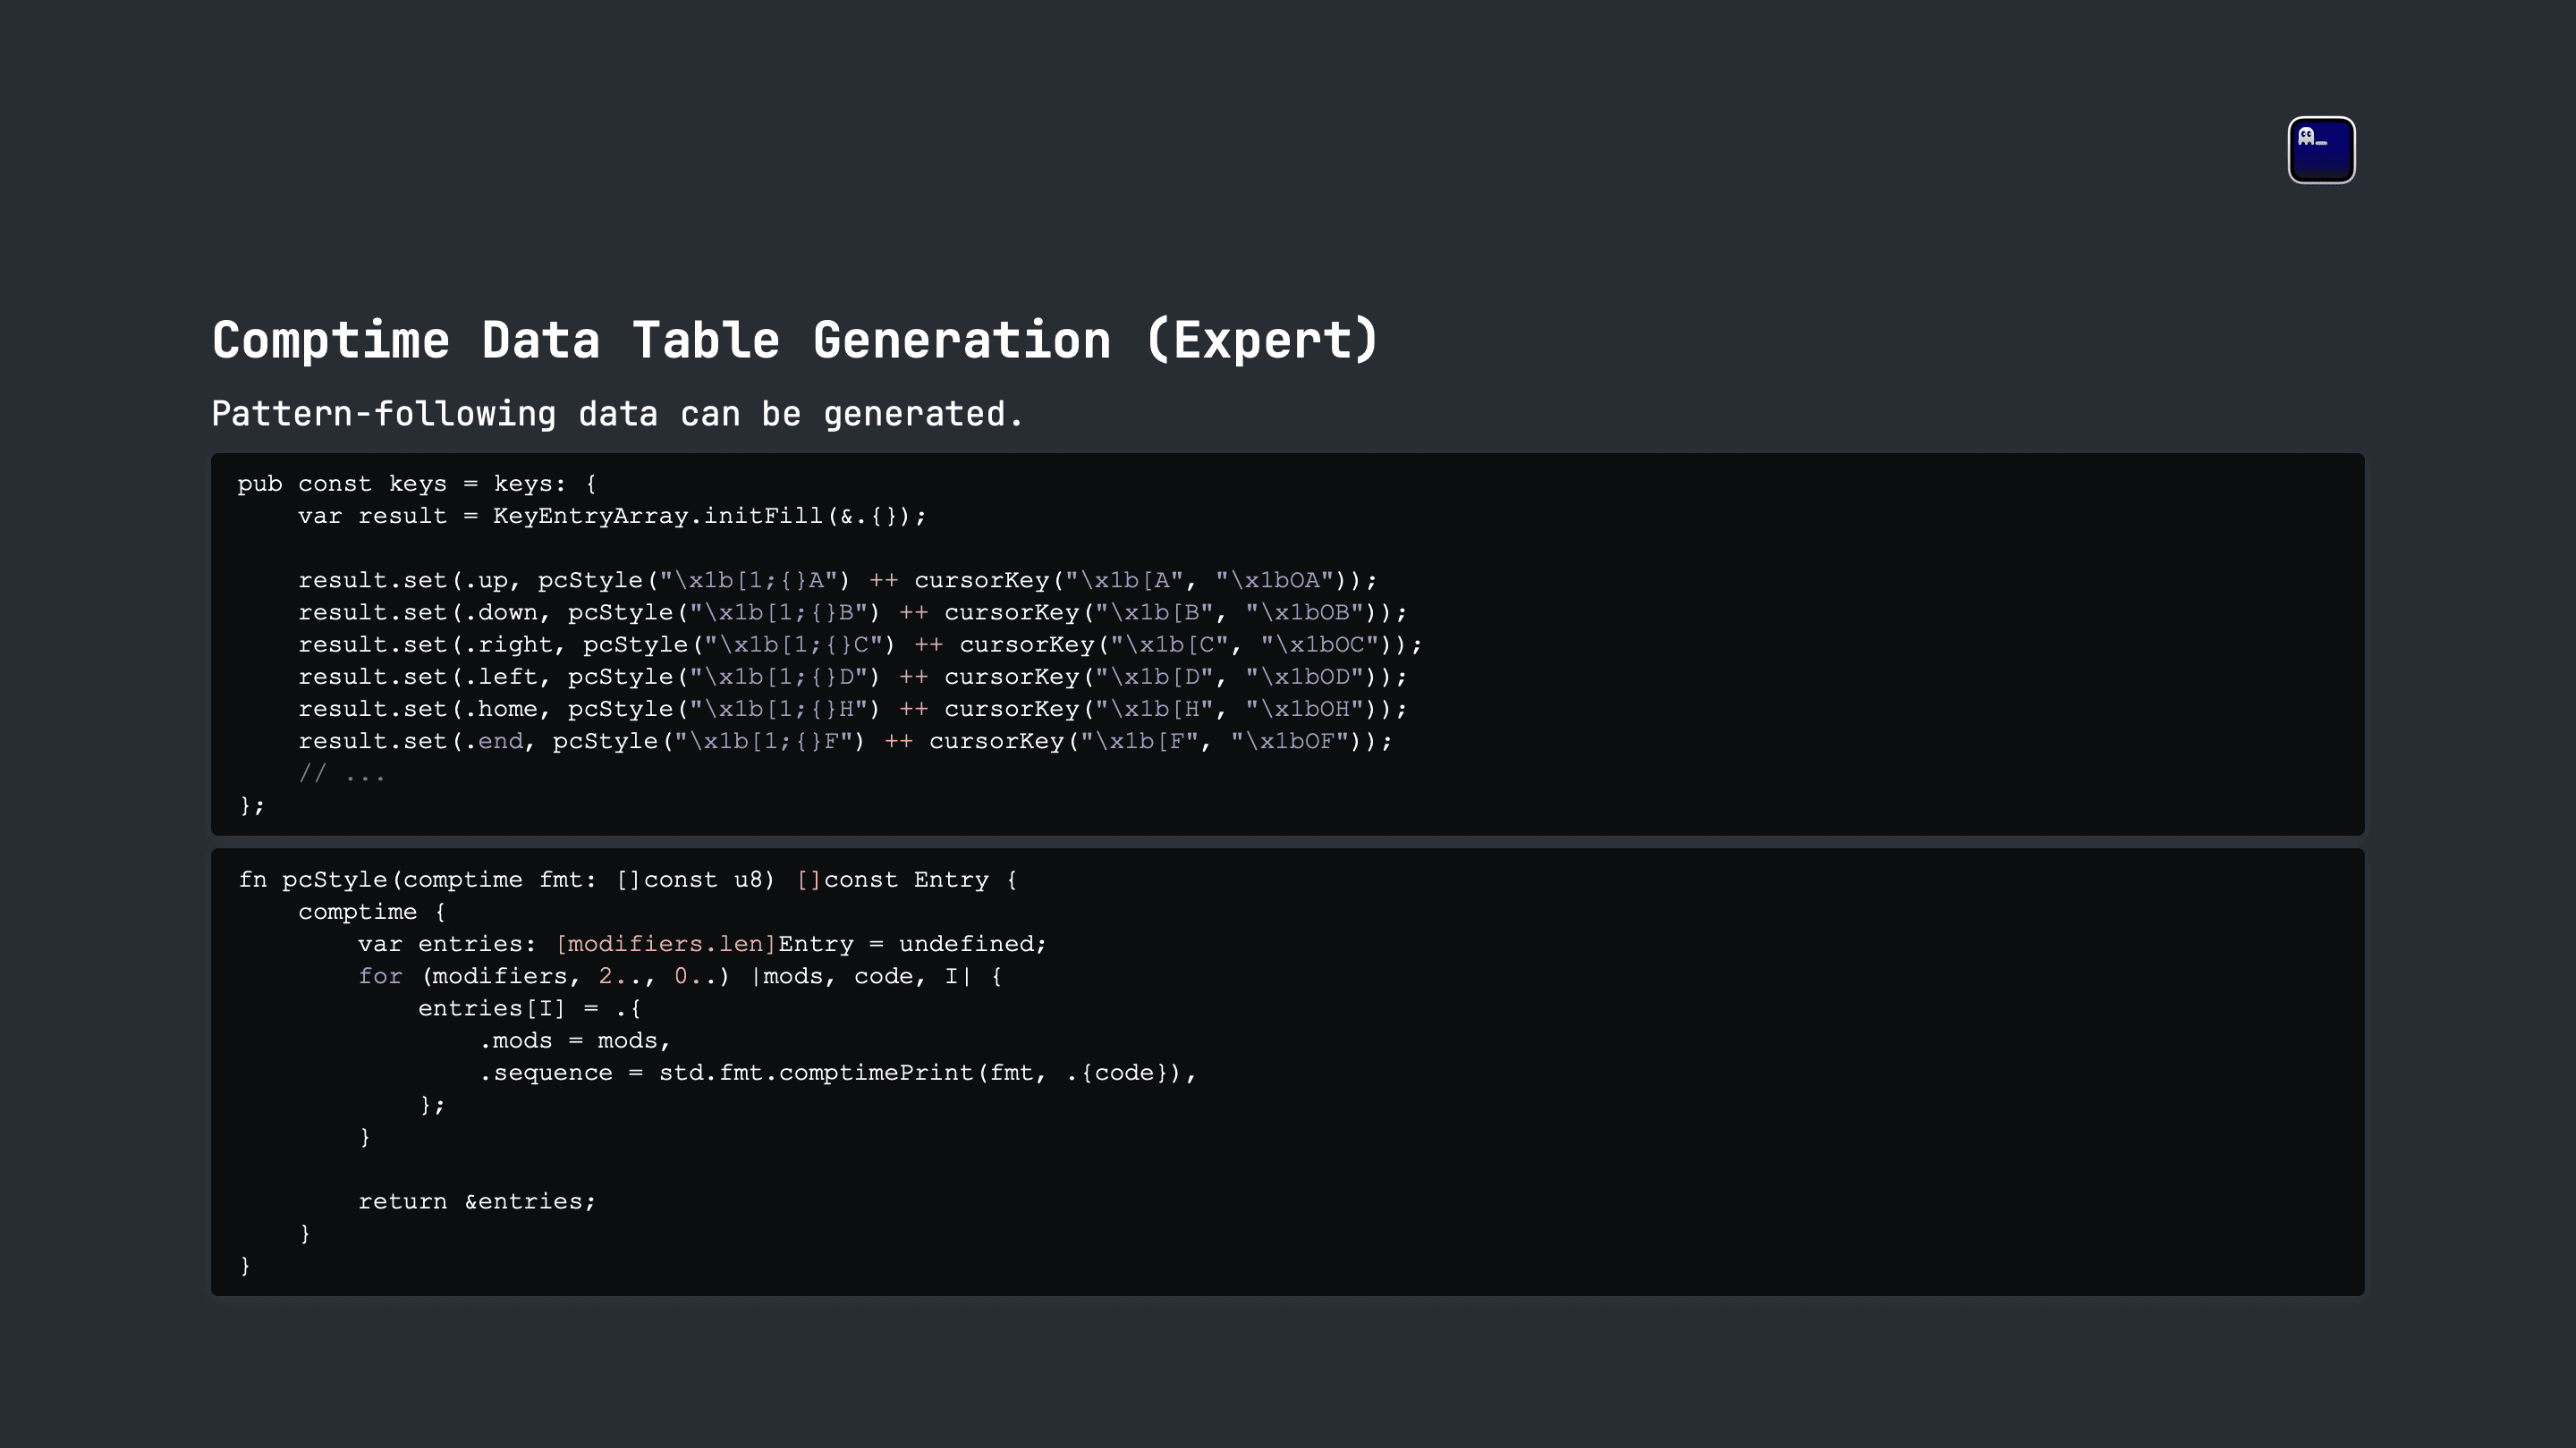This screenshot has width=2576, height=1448.
Task: Click the result.set(.up line
Action: (837, 581)
